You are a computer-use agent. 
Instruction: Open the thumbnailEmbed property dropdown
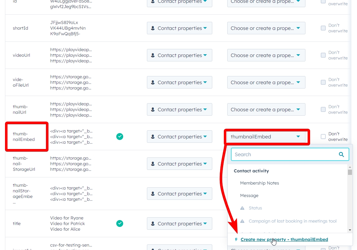pyautogui.click(x=266, y=137)
